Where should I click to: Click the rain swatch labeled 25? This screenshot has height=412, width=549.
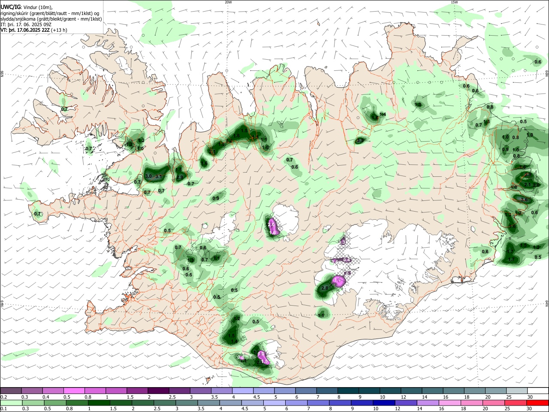pyautogui.click(x=516, y=403)
